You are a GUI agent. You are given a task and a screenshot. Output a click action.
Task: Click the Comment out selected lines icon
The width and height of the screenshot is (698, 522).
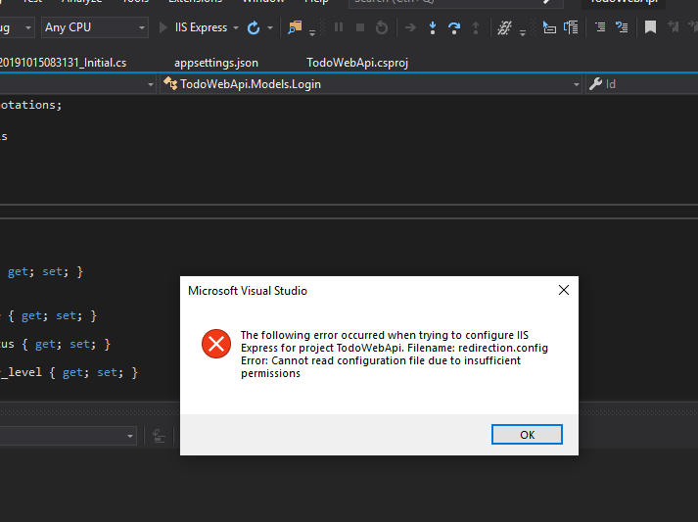click(x=600, y=27)
